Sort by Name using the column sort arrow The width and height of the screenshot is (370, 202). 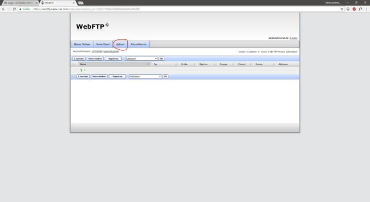[148, 64]
